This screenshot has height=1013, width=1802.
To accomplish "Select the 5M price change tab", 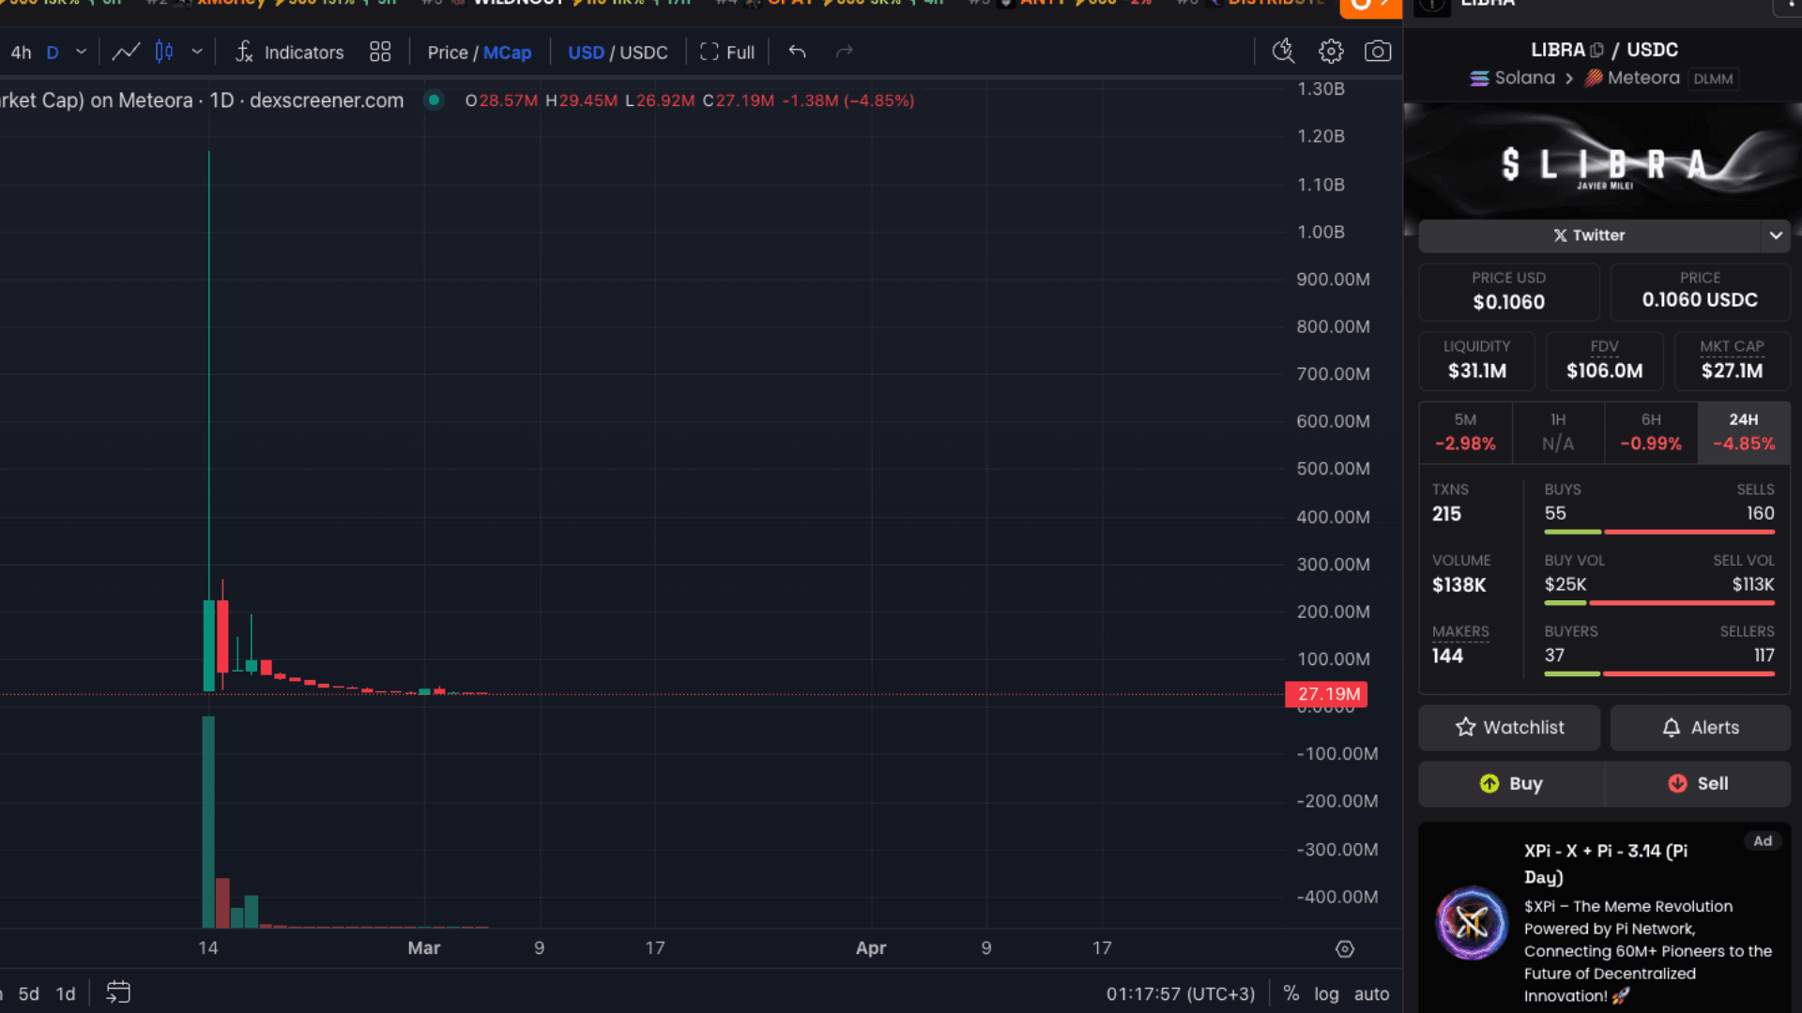I will coord(1465,432).
